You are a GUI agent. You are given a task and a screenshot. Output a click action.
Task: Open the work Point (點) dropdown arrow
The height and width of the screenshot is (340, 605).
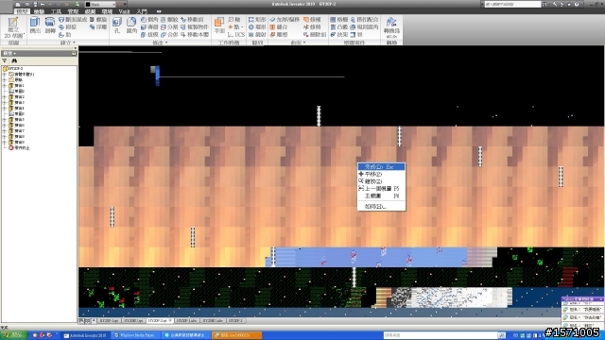(x=242, y=27)
